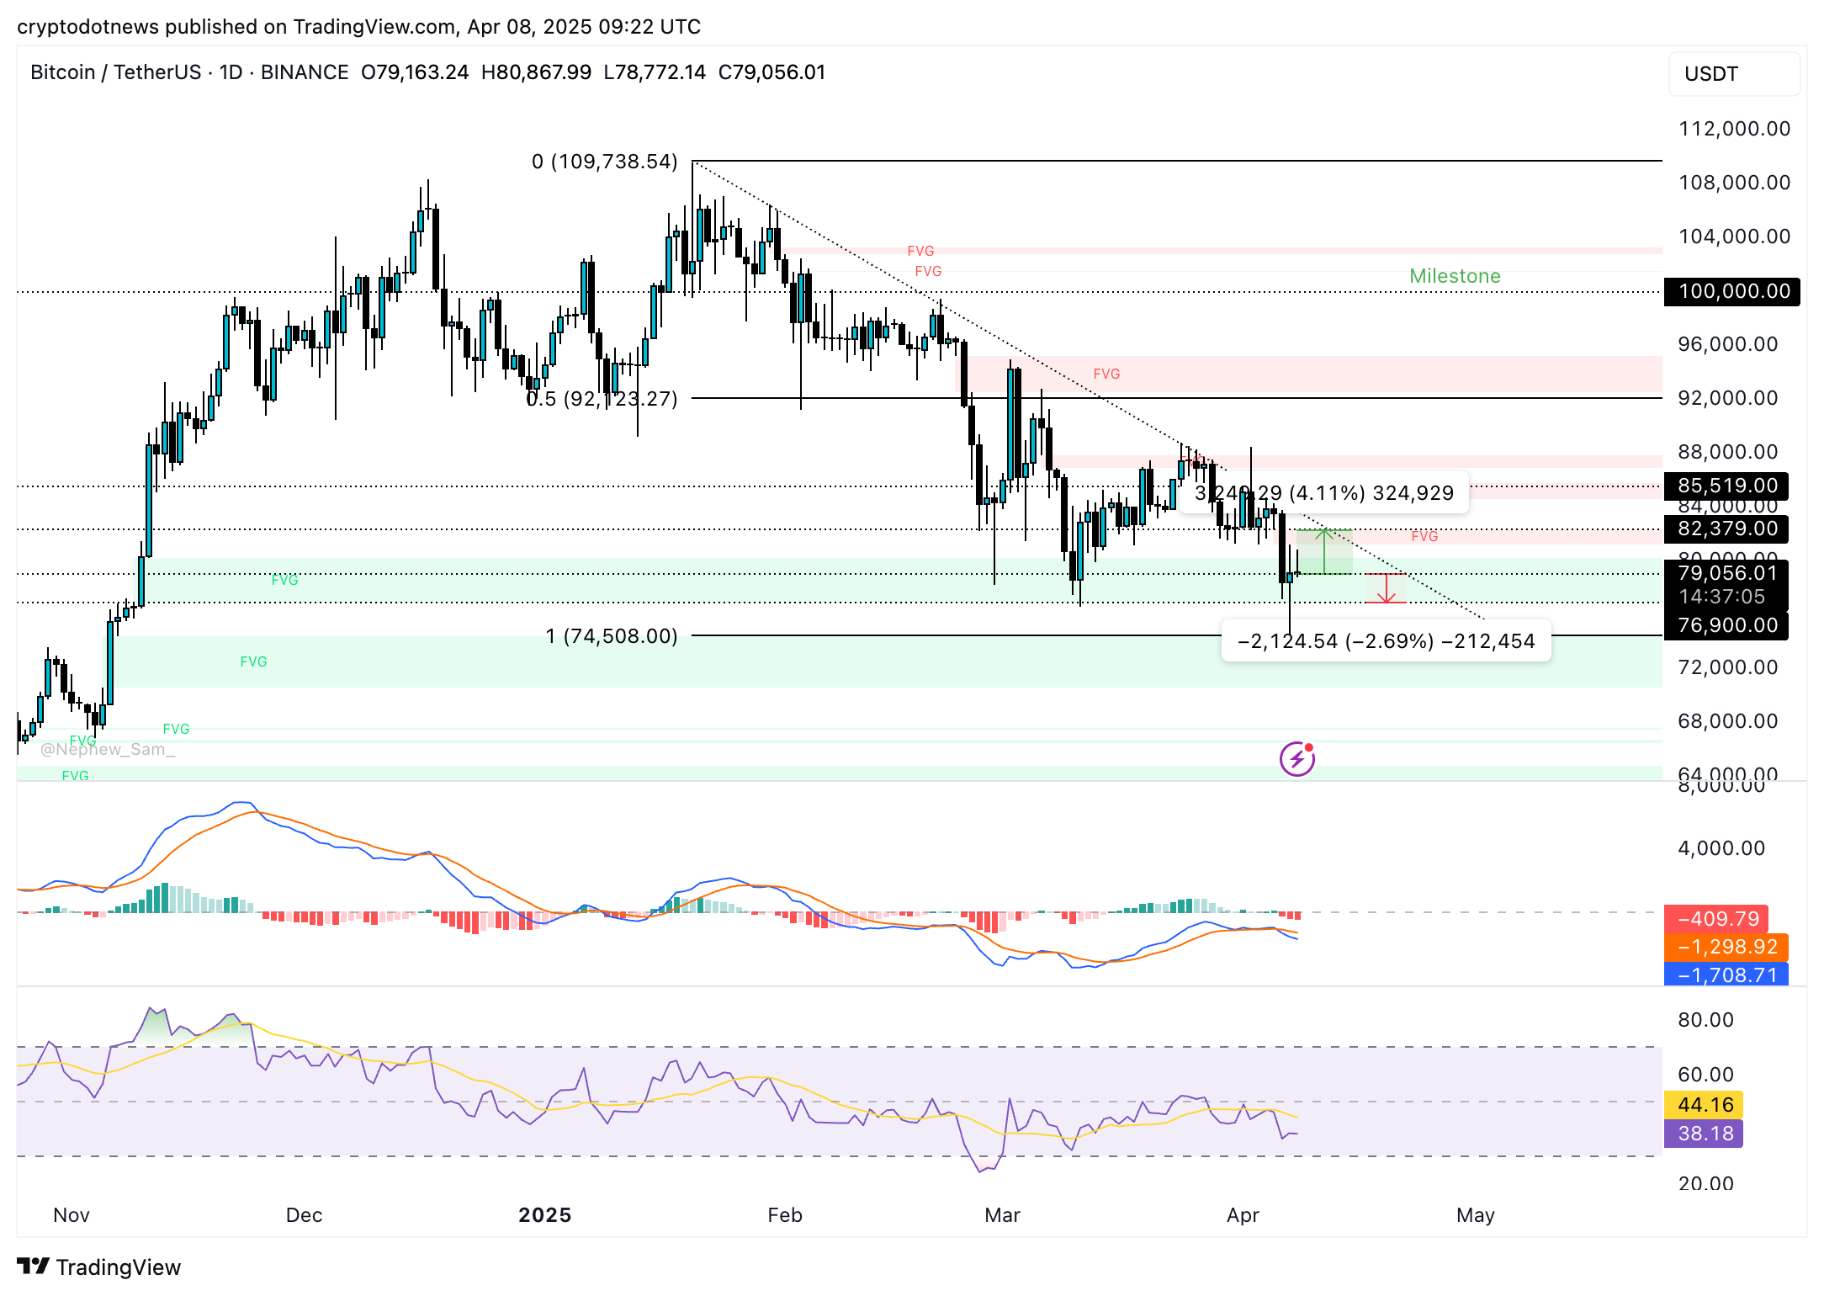Click the Bitcoin / TetherUS symbol title
Screen dimensions: 1824x1296
[115, 72]
